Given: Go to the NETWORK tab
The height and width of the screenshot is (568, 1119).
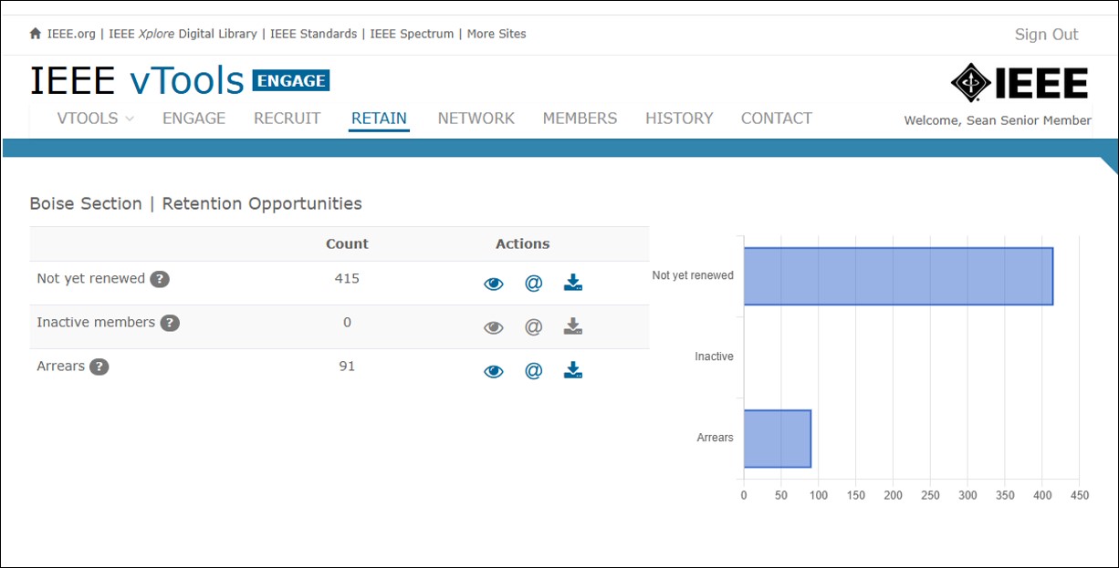Looking at the screenshot, I should [476, 119].
